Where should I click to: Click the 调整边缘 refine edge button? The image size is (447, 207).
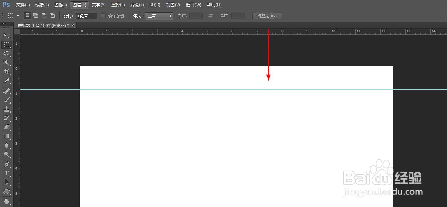click(267, 16)
